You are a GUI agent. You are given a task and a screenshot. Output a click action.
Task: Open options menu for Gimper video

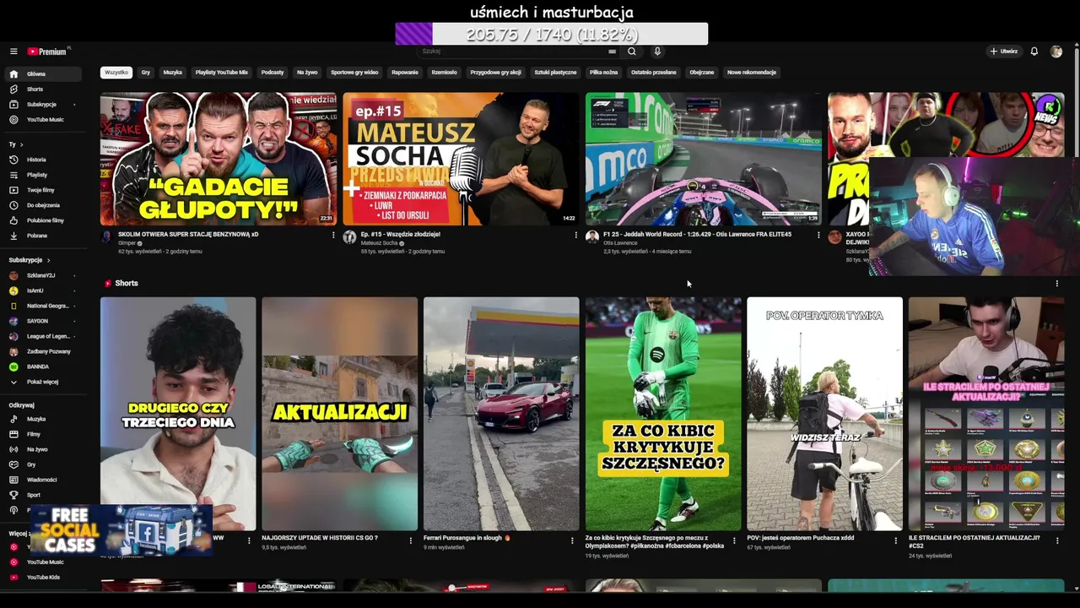coord(333,236)
